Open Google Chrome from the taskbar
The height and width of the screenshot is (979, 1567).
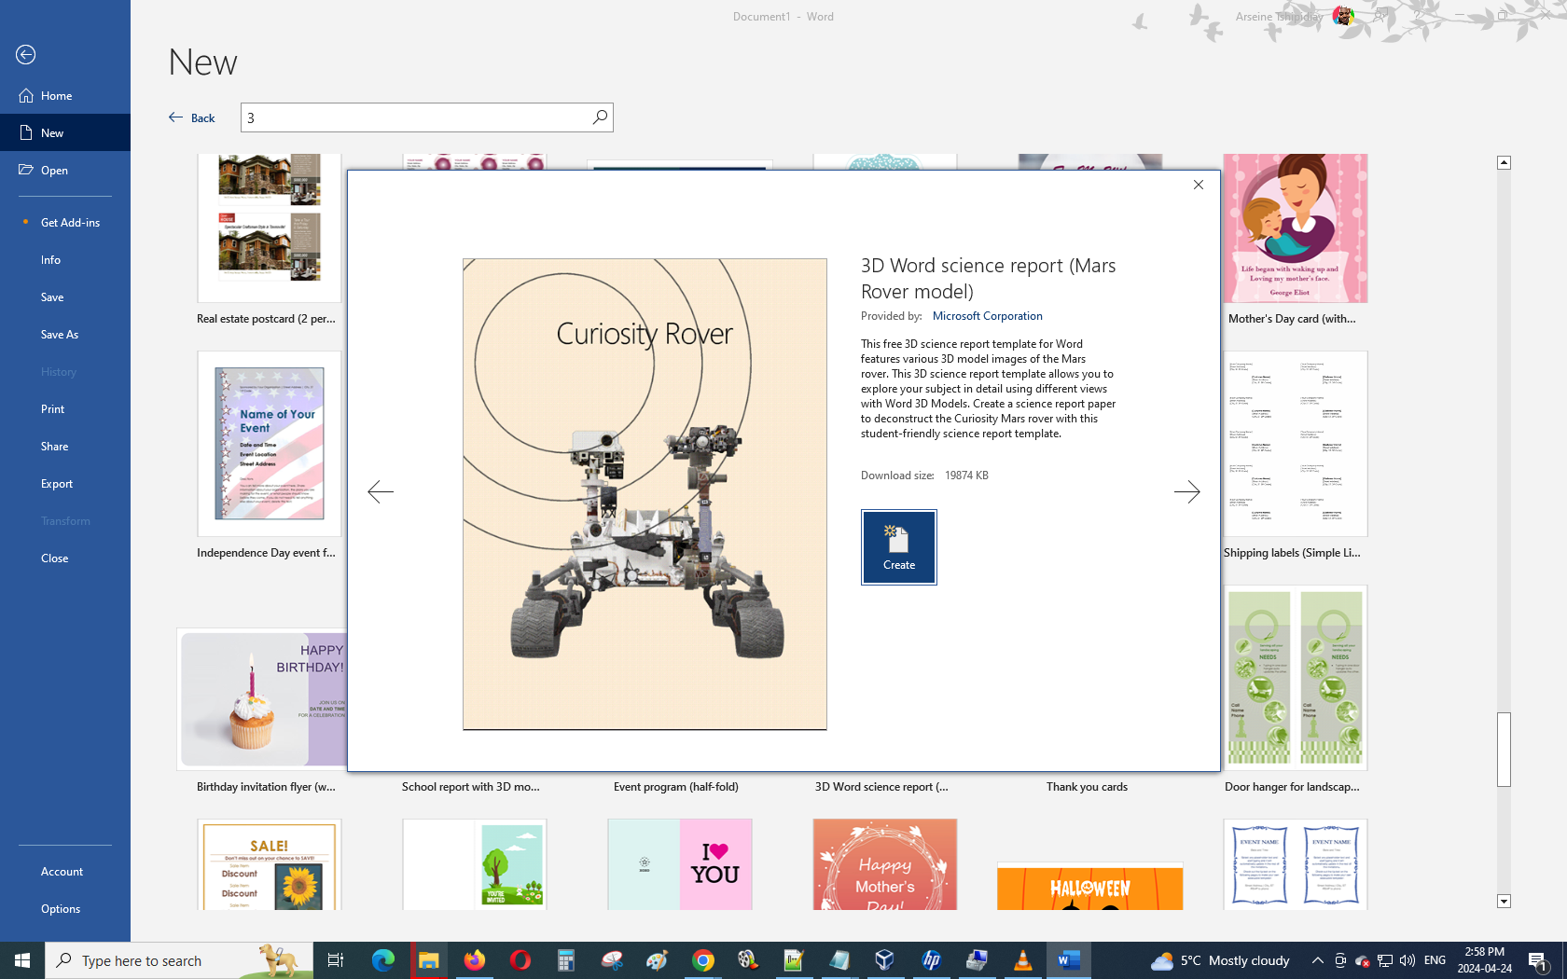pyautogui.click(x=703, y=960)
